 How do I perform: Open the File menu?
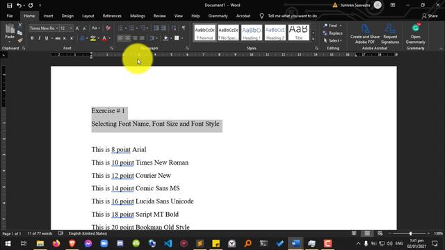tap(10, 16)
